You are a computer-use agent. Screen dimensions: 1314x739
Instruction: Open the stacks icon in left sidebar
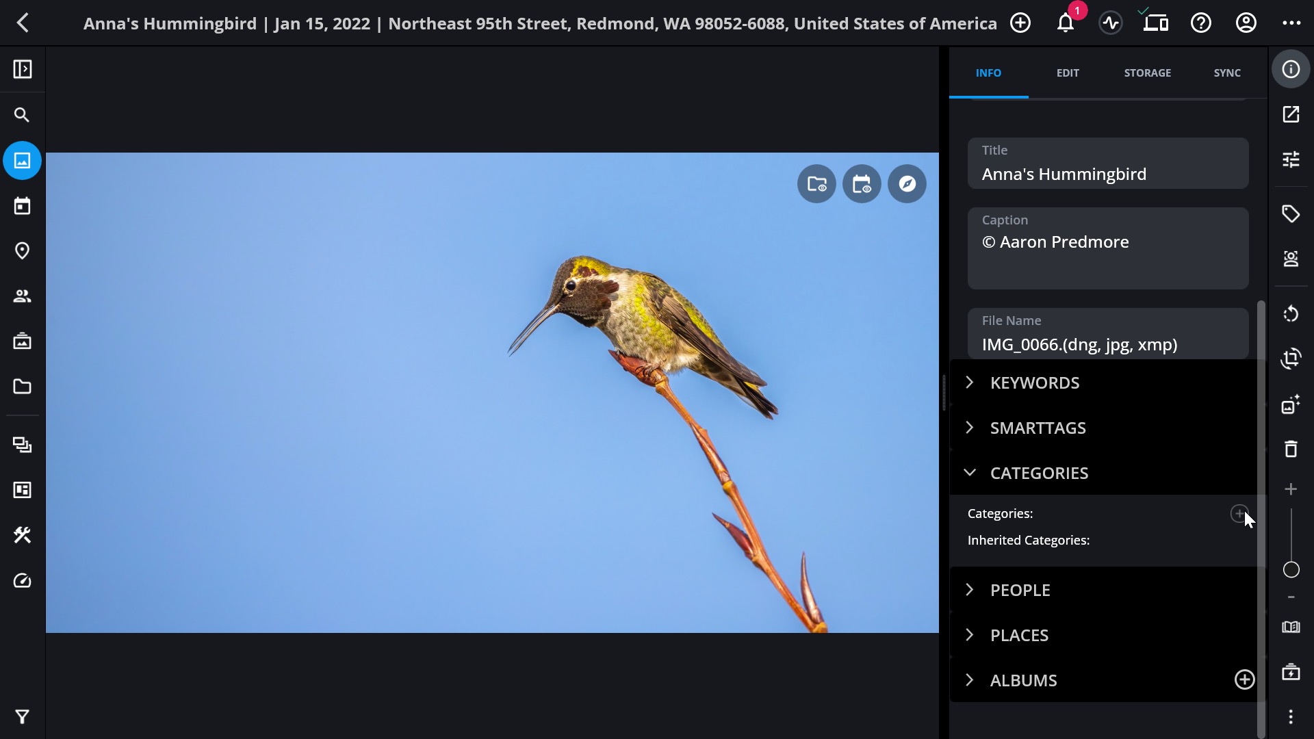pos(23,445)
